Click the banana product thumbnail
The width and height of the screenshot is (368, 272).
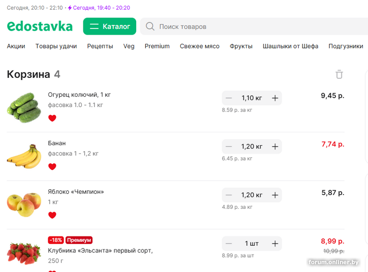click(24, 156)
